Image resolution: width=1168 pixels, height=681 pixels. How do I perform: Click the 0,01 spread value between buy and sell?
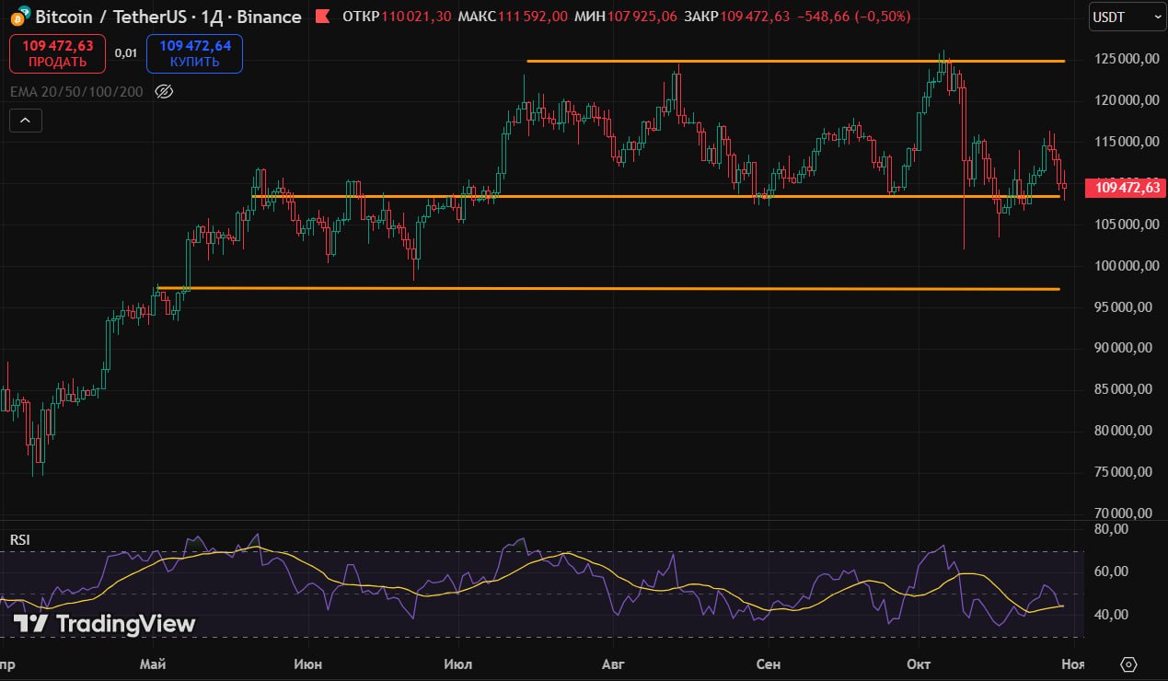[126, 53]
